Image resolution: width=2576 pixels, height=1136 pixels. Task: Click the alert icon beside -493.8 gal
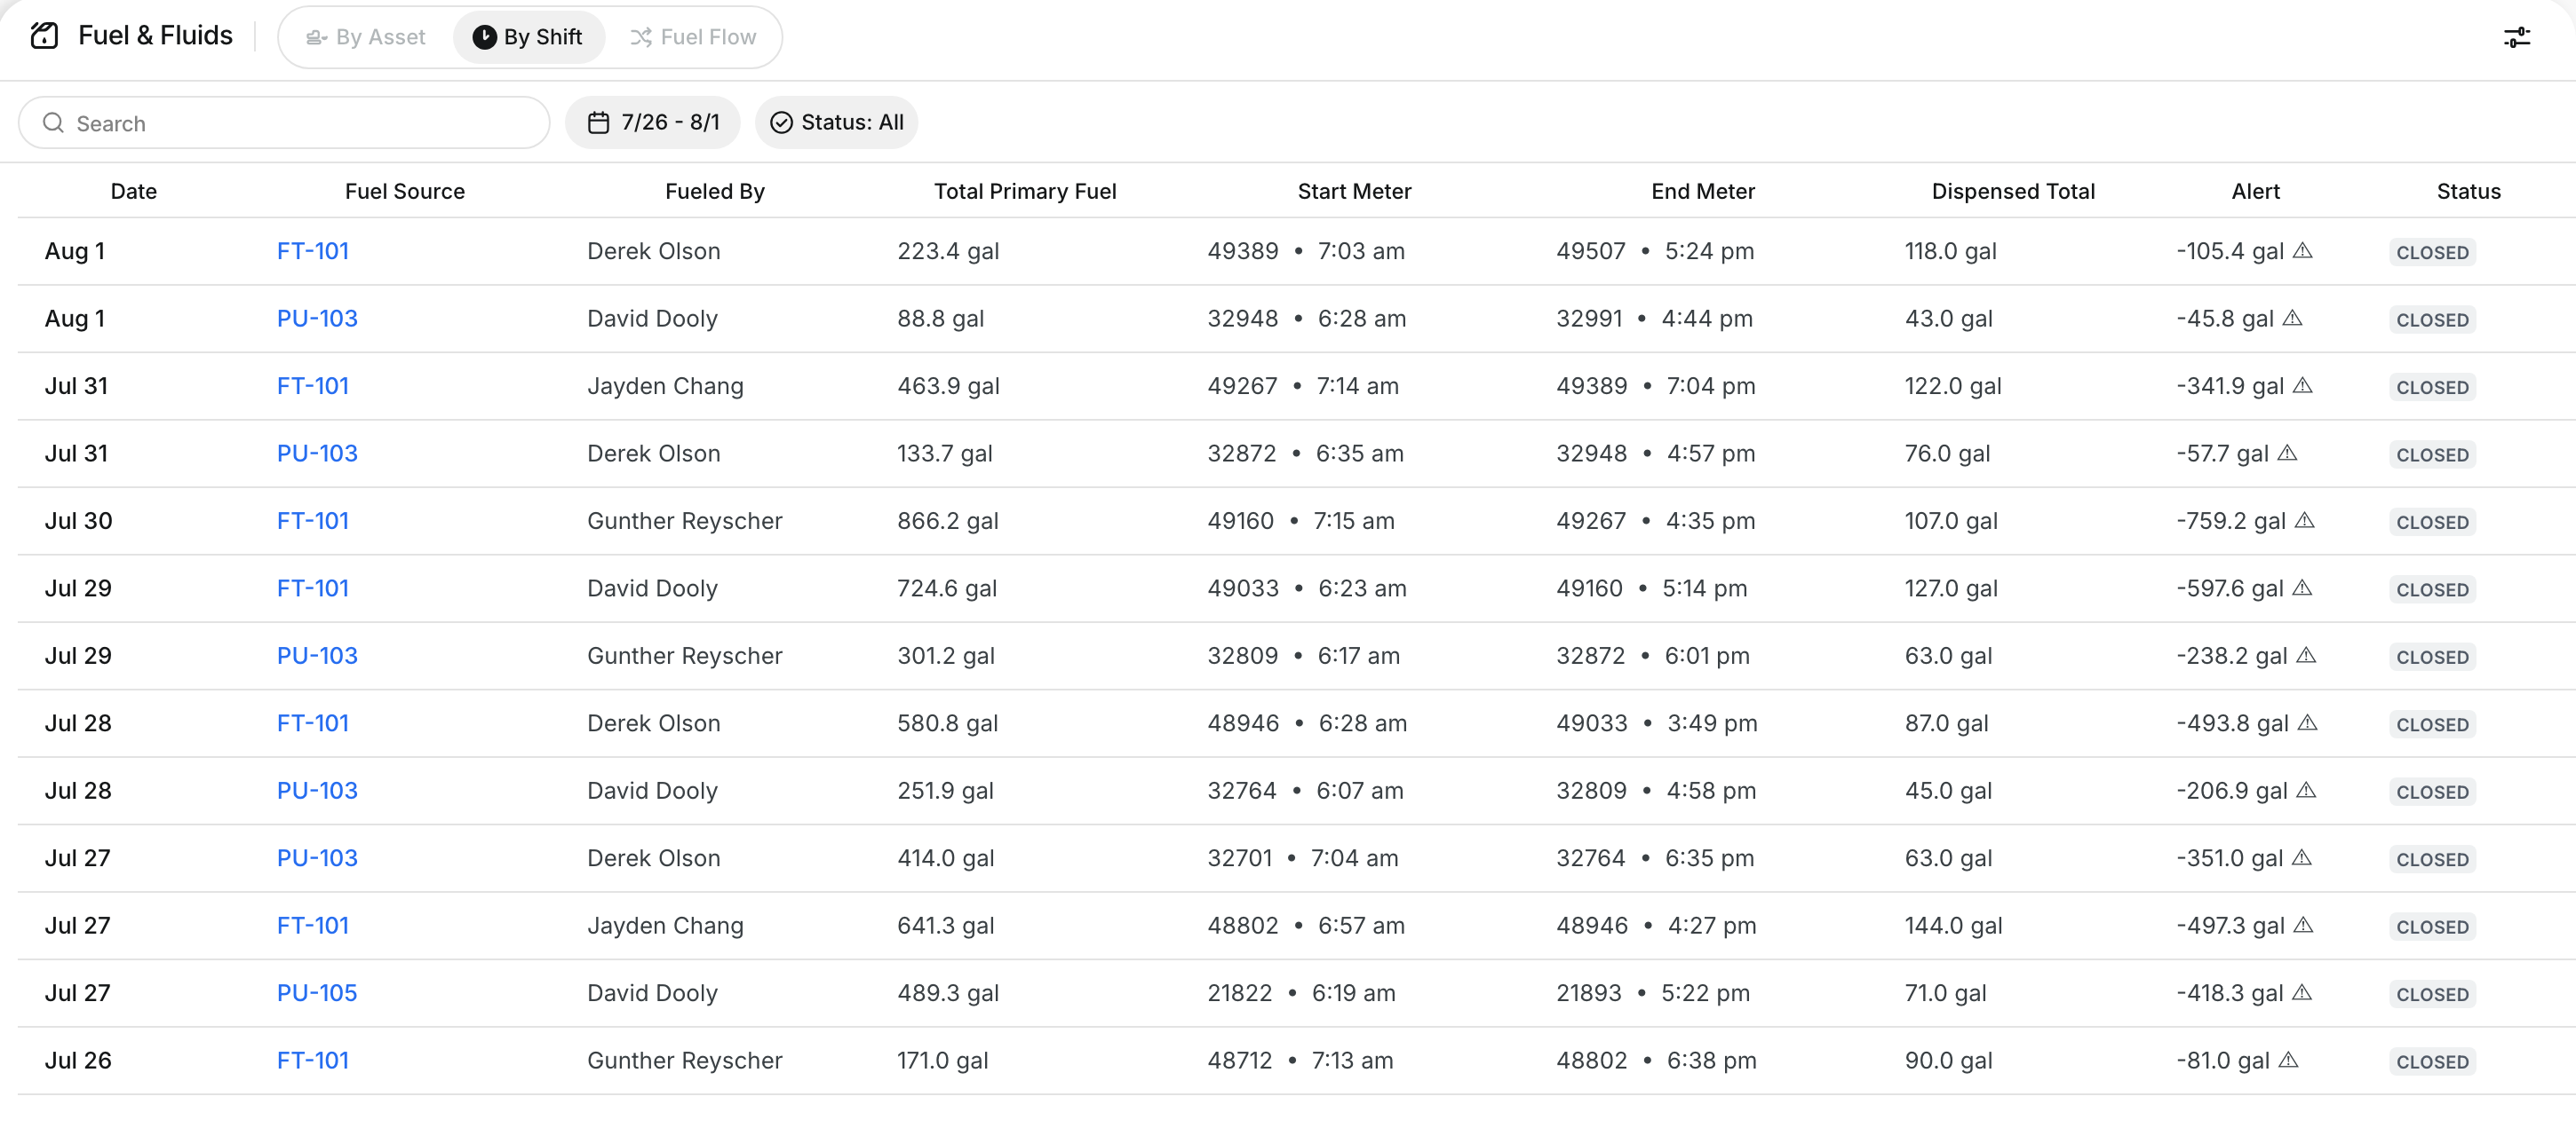click(x=2307, y=722)
